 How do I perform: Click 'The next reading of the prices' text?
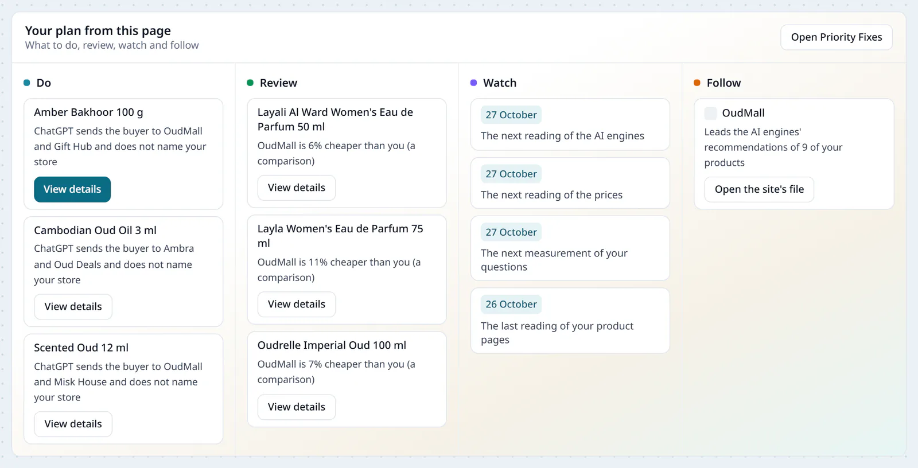tap(551, 195)
